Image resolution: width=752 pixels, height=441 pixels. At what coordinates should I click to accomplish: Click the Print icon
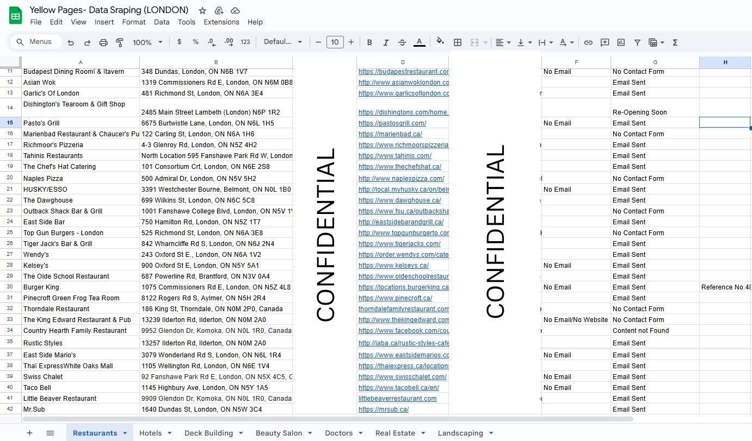[x=103, y=42]
